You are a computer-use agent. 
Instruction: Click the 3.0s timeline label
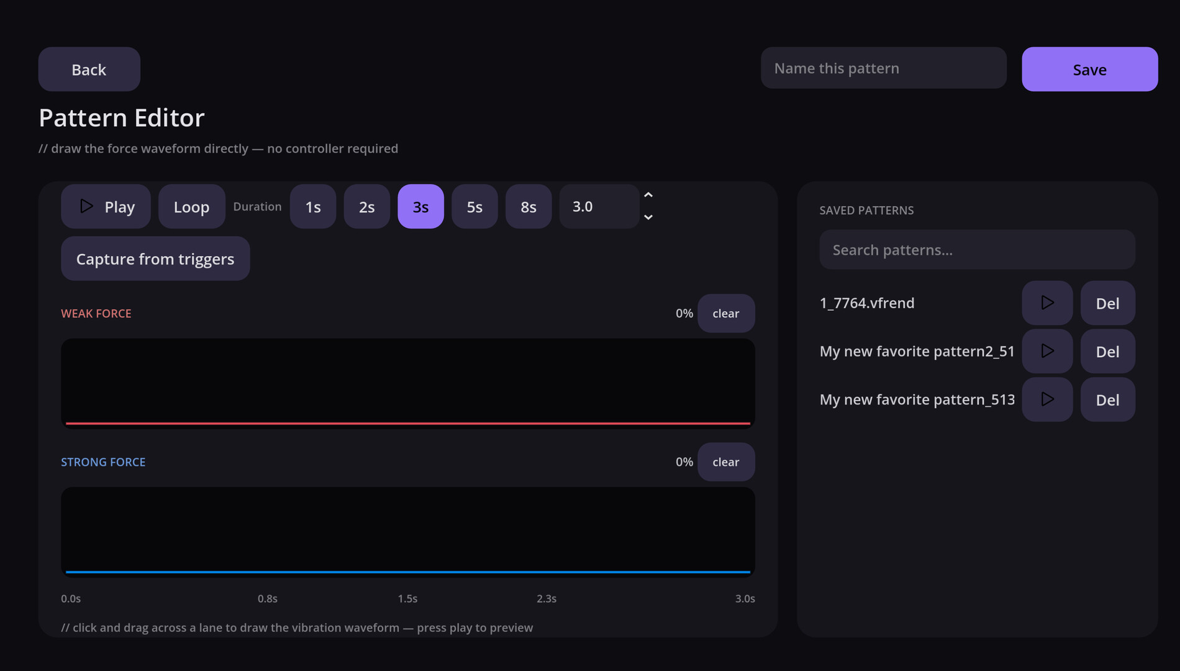tap(745, 598)
